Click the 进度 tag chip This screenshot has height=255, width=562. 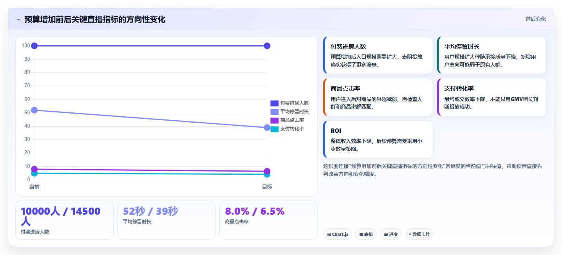(x=391, y=234)
